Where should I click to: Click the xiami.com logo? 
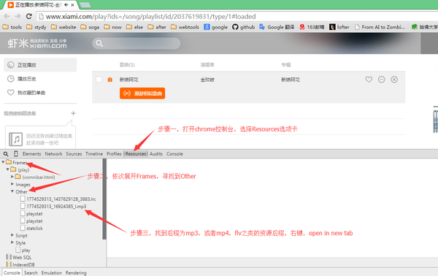click(x=37, y=43)
